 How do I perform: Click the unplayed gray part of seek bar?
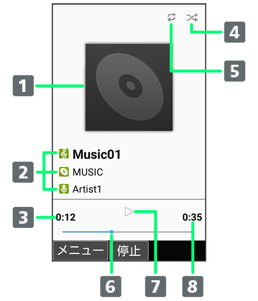(x=154, y=232)
